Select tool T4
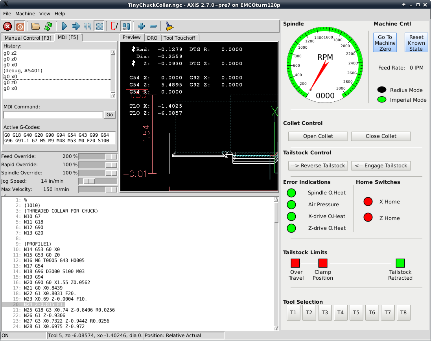Viewport: 431px width, 341px height. click(x=341, y=312)
